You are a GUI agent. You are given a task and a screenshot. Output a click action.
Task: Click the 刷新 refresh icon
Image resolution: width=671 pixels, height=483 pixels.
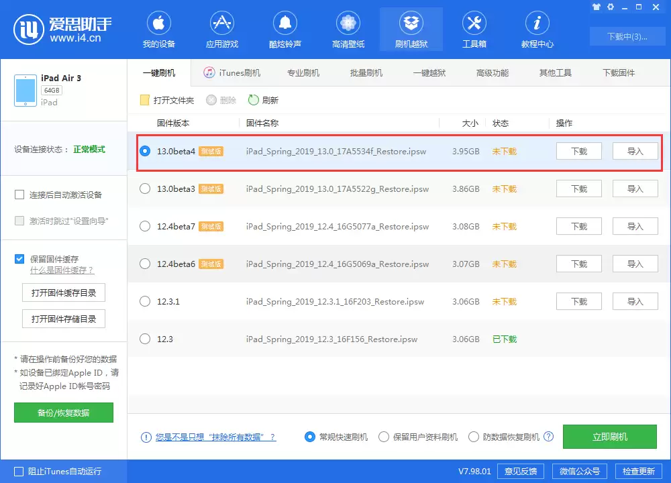(254, 100)
